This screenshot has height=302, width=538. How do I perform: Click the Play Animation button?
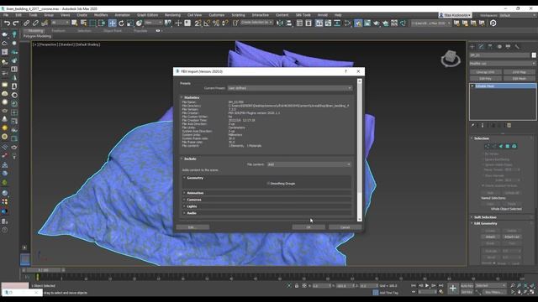pos(427,285)
